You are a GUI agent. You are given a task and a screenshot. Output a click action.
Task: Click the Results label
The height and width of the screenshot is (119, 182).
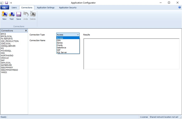(x=86, y=35)
